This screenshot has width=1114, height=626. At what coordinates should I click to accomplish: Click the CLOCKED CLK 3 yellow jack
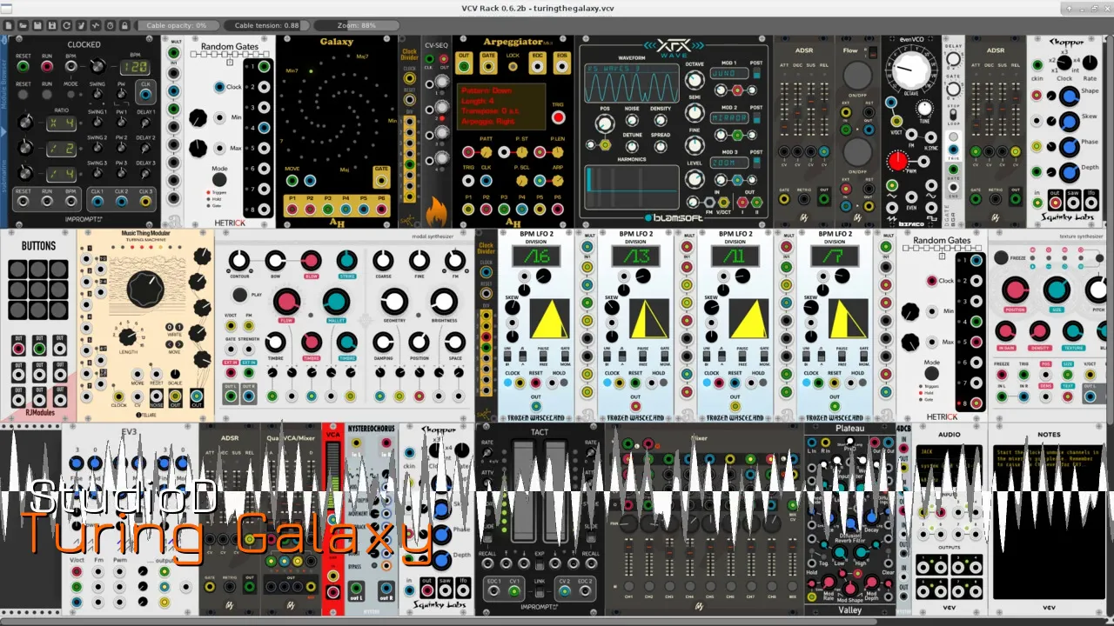(x=145, y=202)
